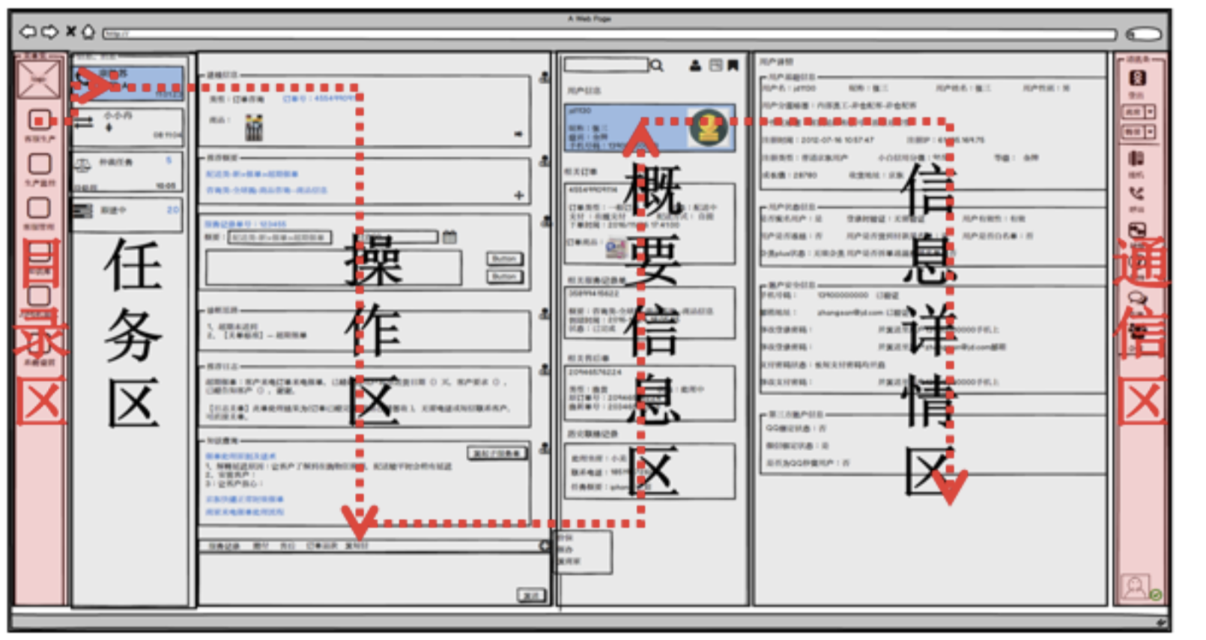Click the person icon beside the plus-icon panel
1206x640 pixels.
tap(545, 160)
